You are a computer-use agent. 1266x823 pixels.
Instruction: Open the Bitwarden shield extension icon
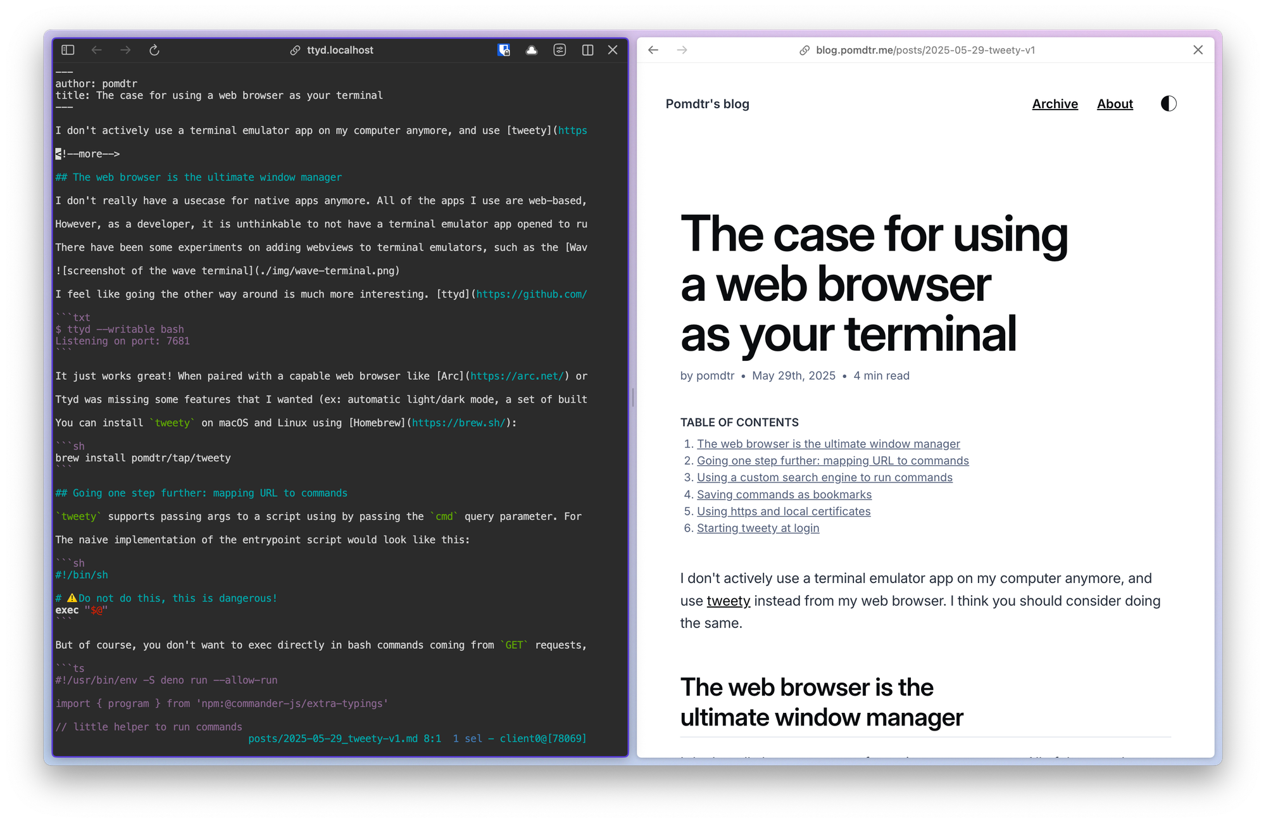tap(504, 50)
